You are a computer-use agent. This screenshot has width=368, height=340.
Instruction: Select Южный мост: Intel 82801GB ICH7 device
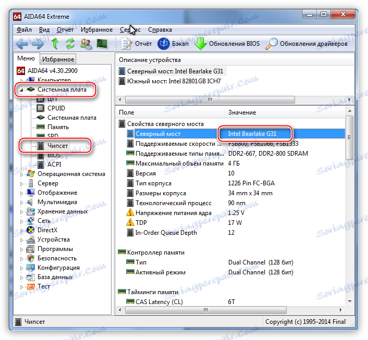pos(170,81)
